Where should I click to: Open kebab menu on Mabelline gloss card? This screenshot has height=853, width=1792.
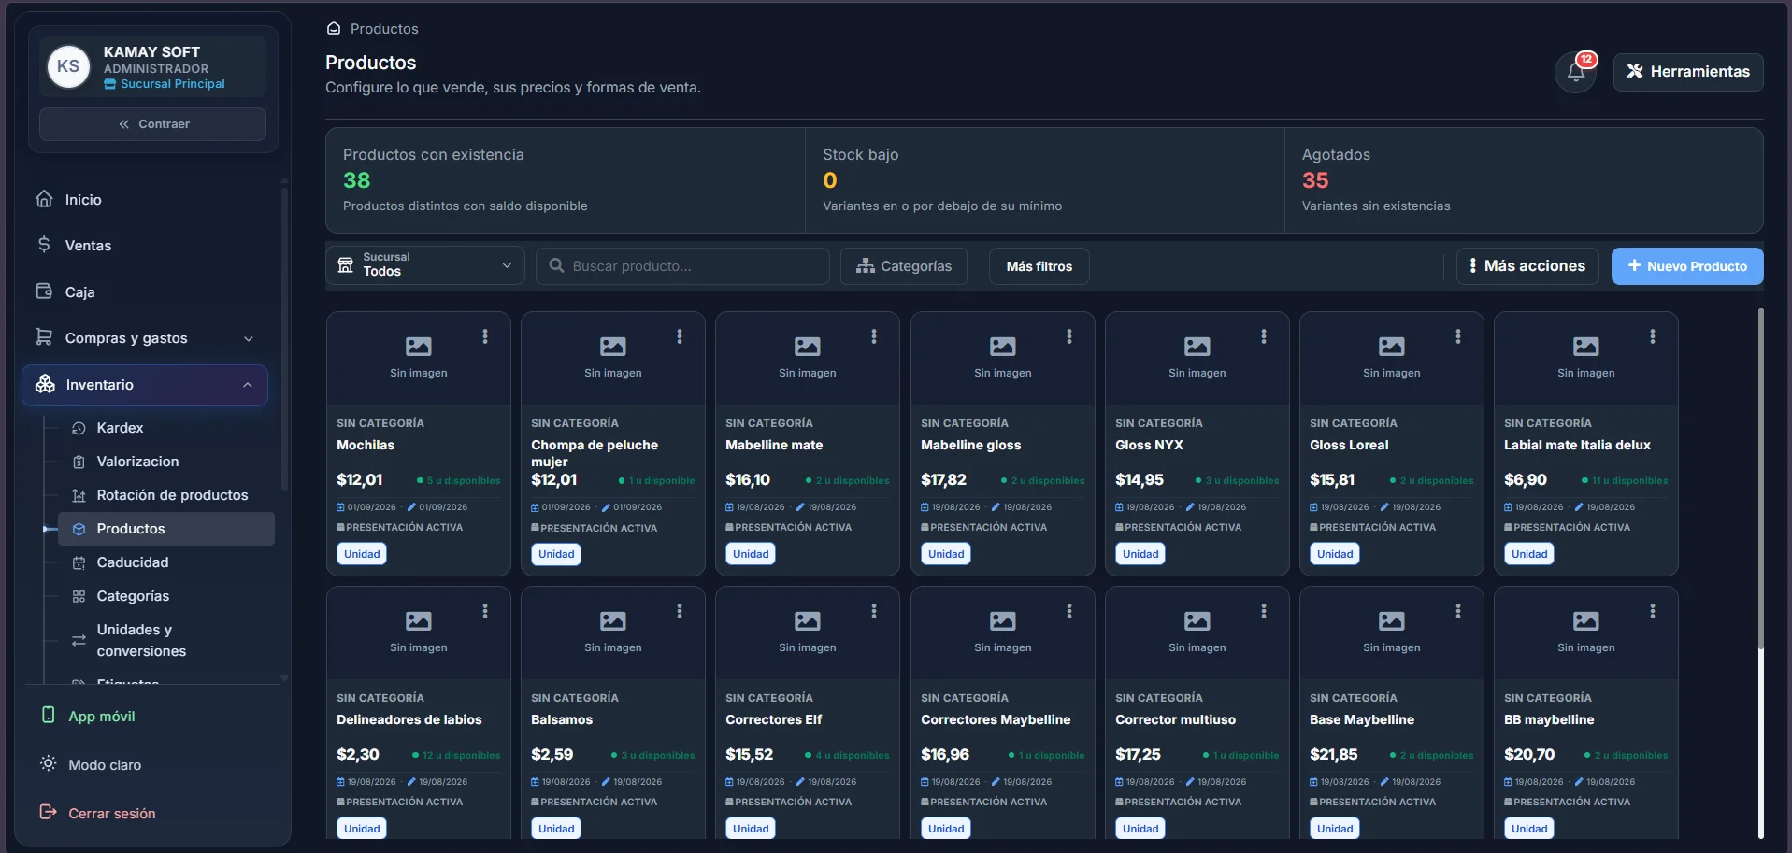click(1069, 336)
